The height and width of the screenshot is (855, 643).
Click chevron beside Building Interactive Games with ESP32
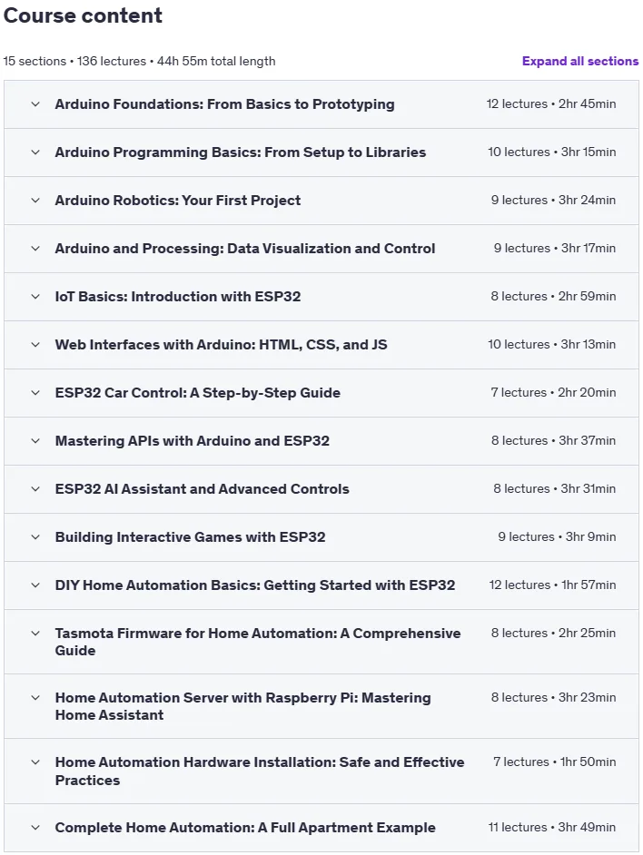[x=35, y=537]
